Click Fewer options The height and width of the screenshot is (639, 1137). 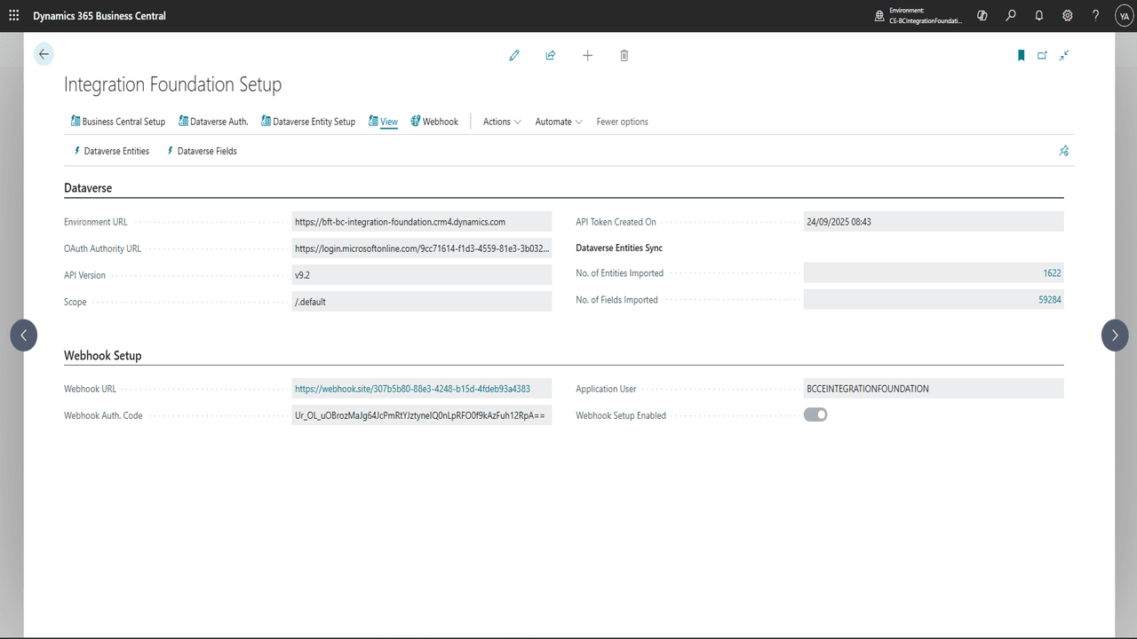[x=622, y=122]
